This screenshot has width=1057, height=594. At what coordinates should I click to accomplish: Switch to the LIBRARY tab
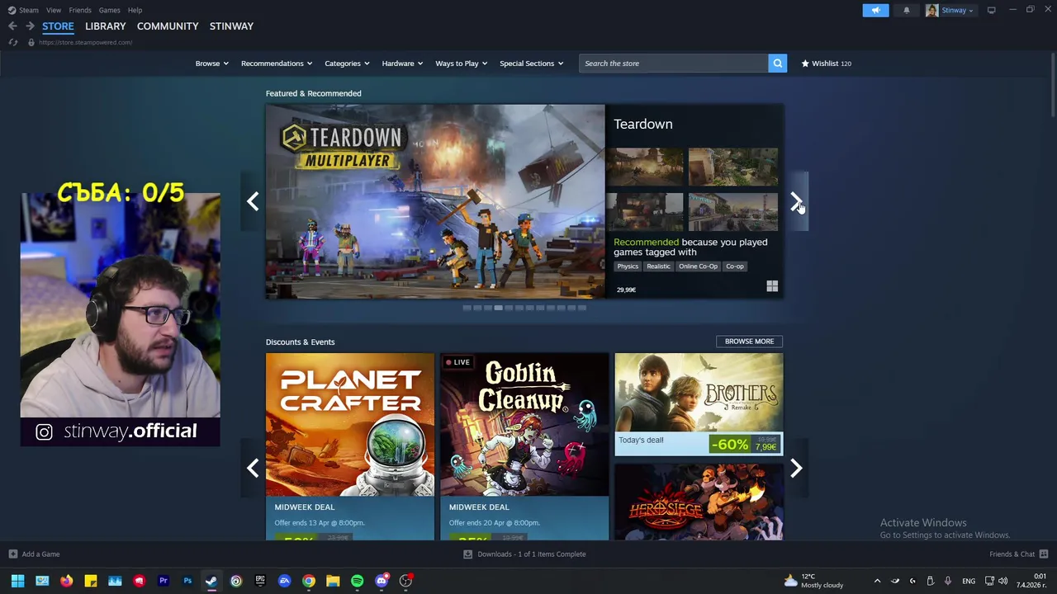[x=106, y=26]
